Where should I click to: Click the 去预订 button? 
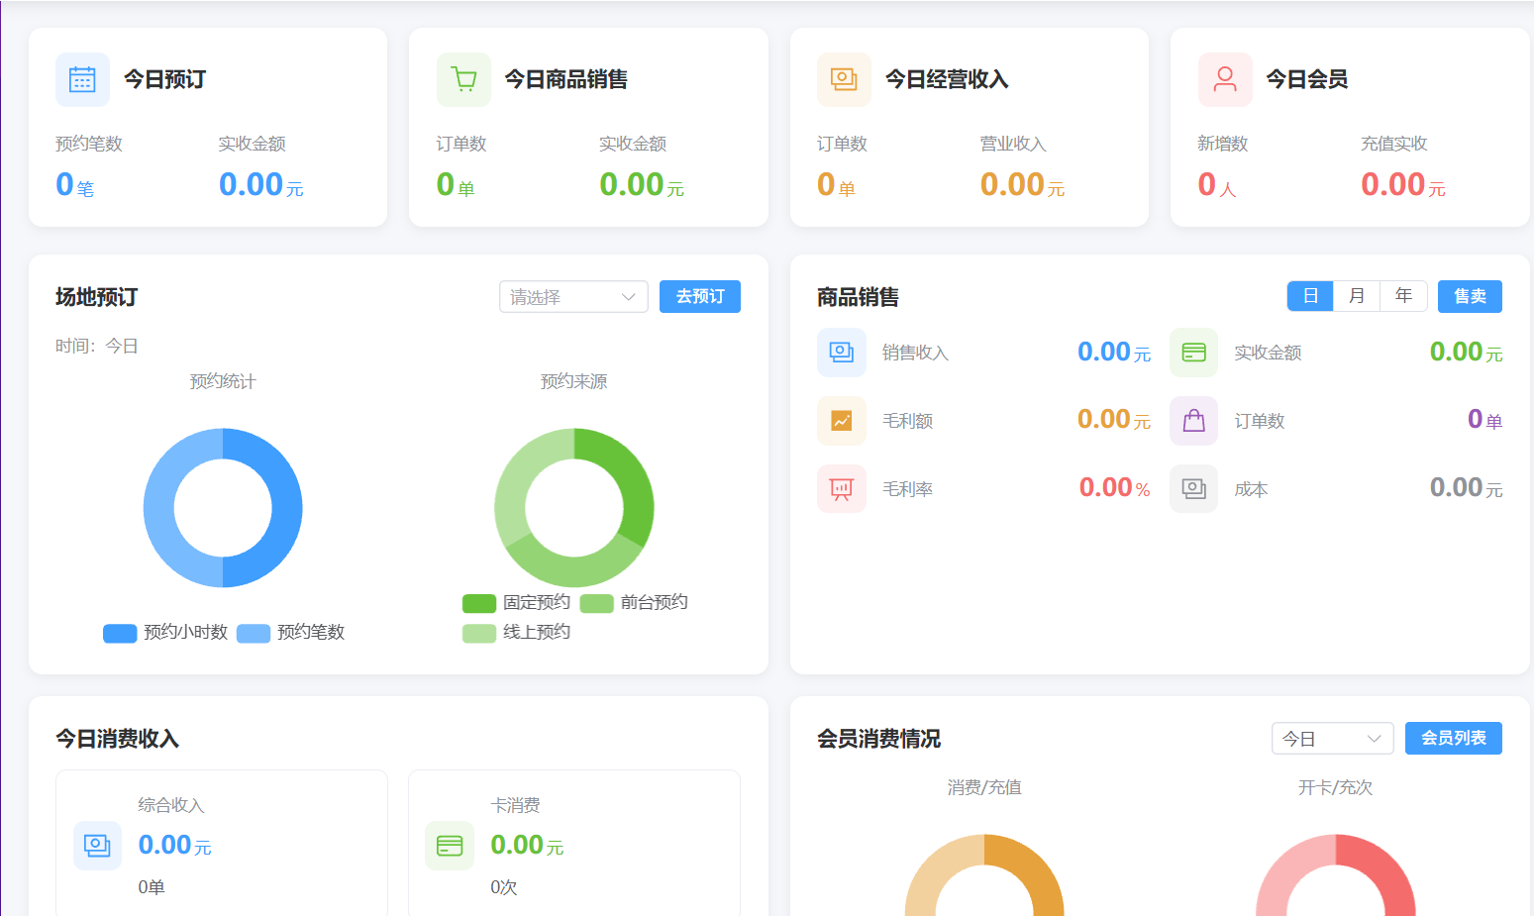point(700,297)
